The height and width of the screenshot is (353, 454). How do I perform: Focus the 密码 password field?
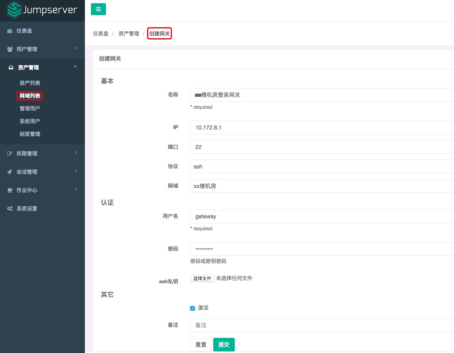point(322,249)
